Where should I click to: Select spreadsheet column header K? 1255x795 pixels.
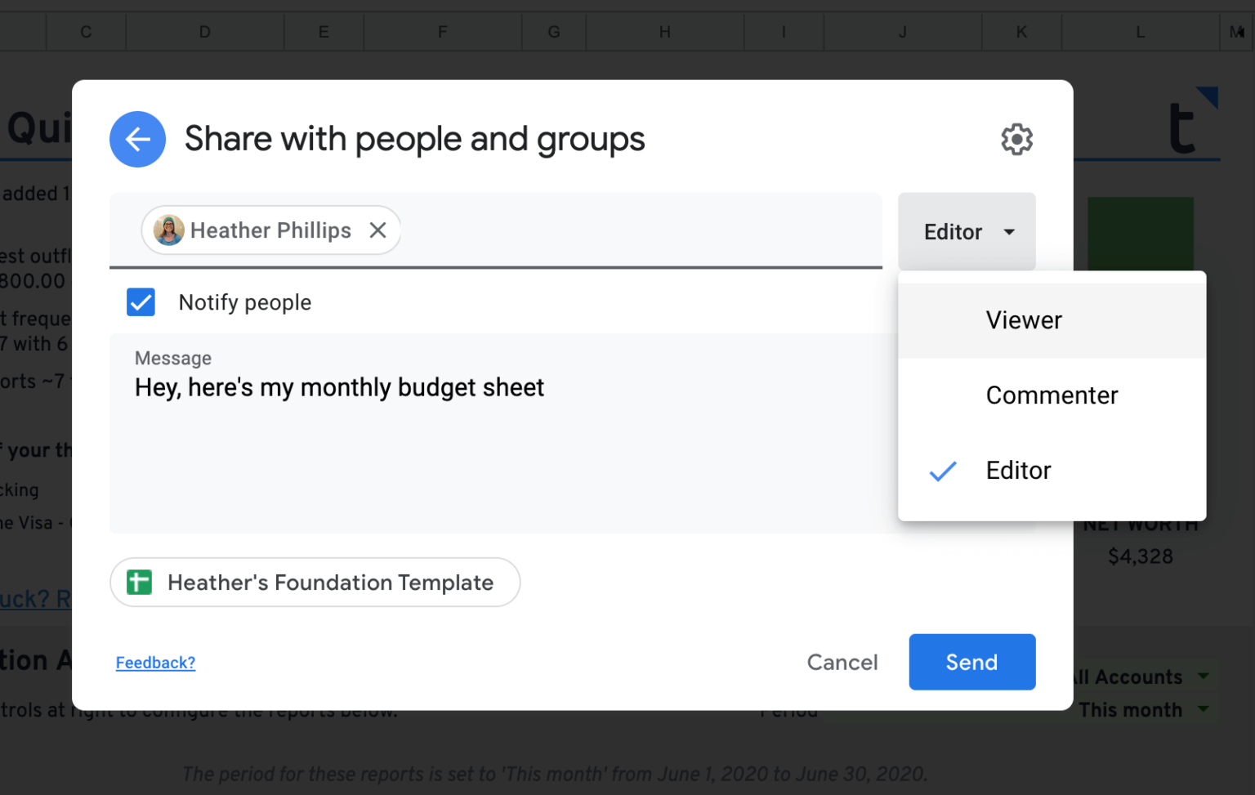pyautogui.click(x=1021, y=31)
